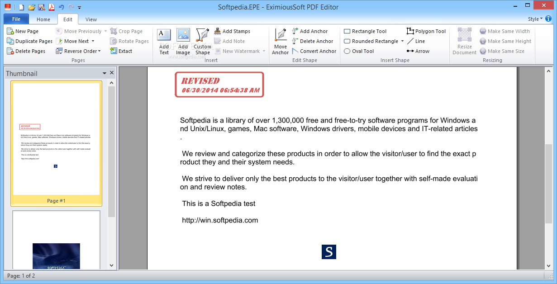Click the document scroll down arrow

point(548,265)
